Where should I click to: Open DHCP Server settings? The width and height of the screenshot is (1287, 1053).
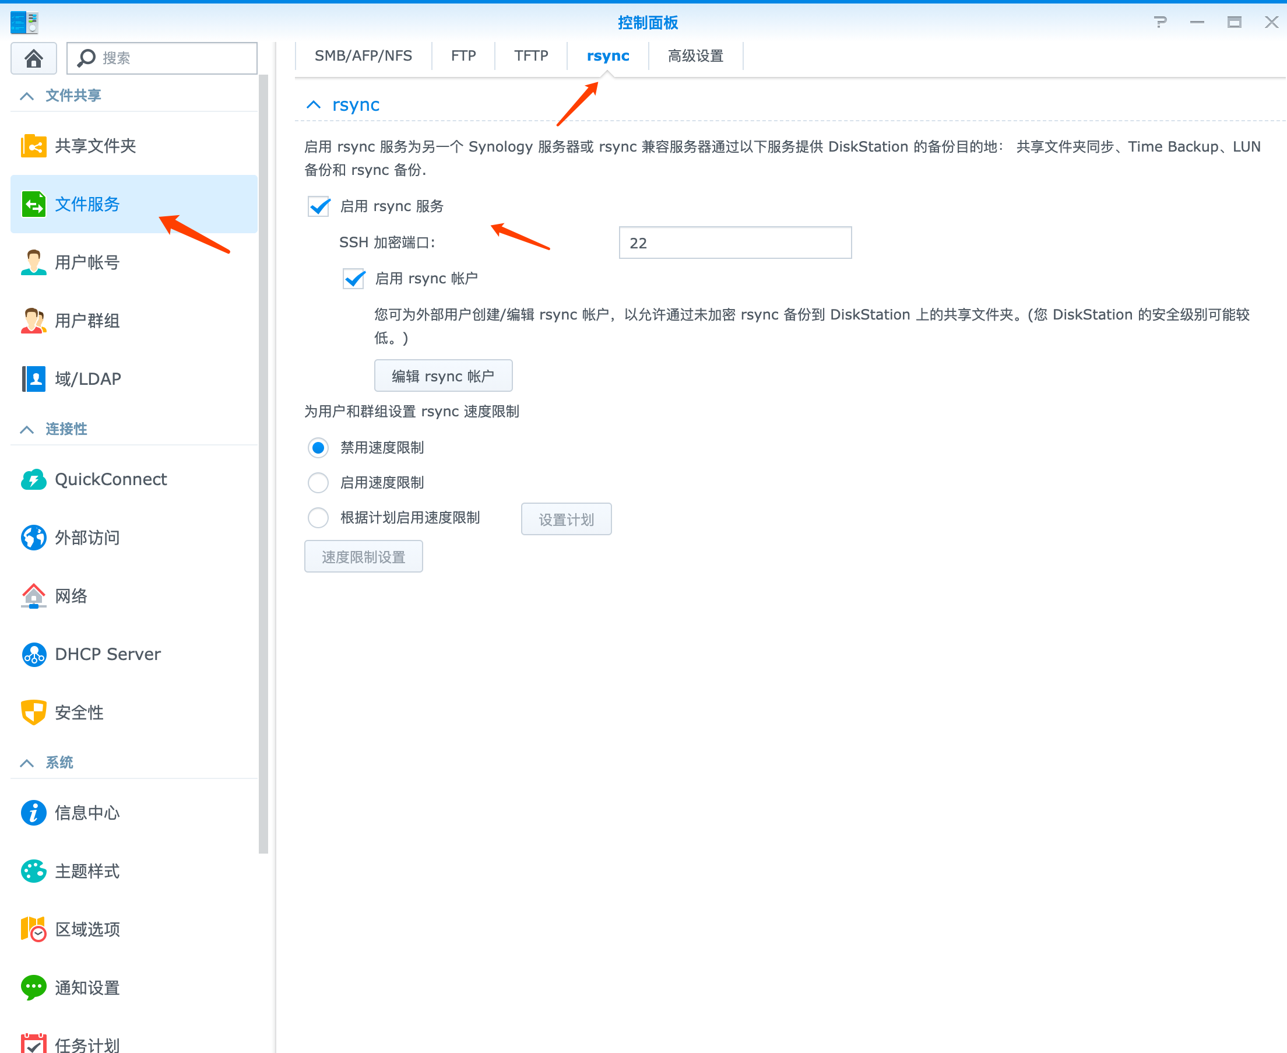[107, 654]
